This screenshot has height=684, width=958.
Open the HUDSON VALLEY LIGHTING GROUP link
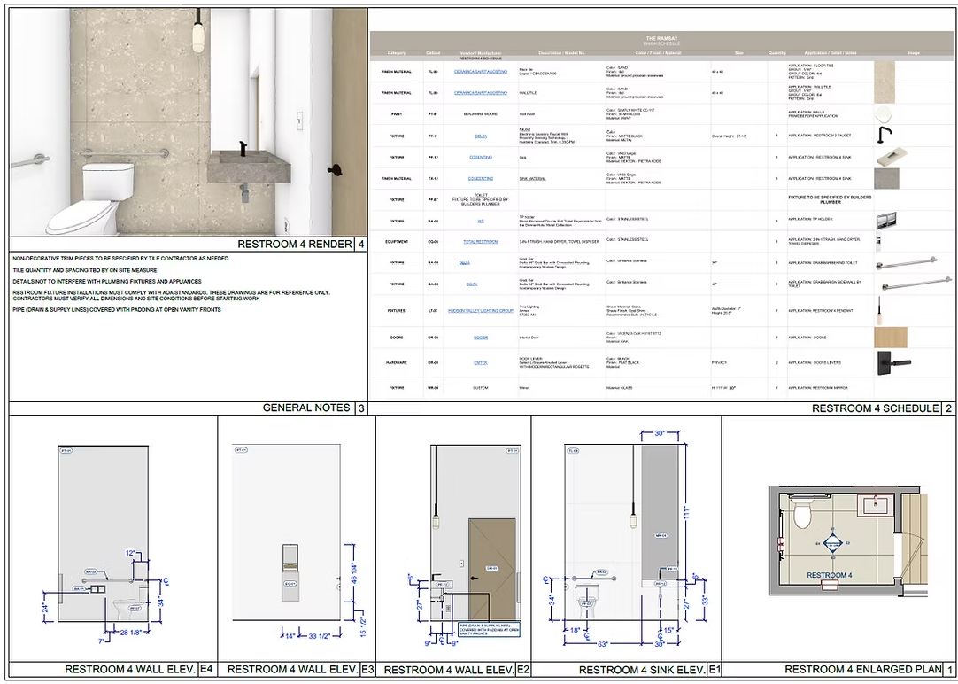[481, 310]
